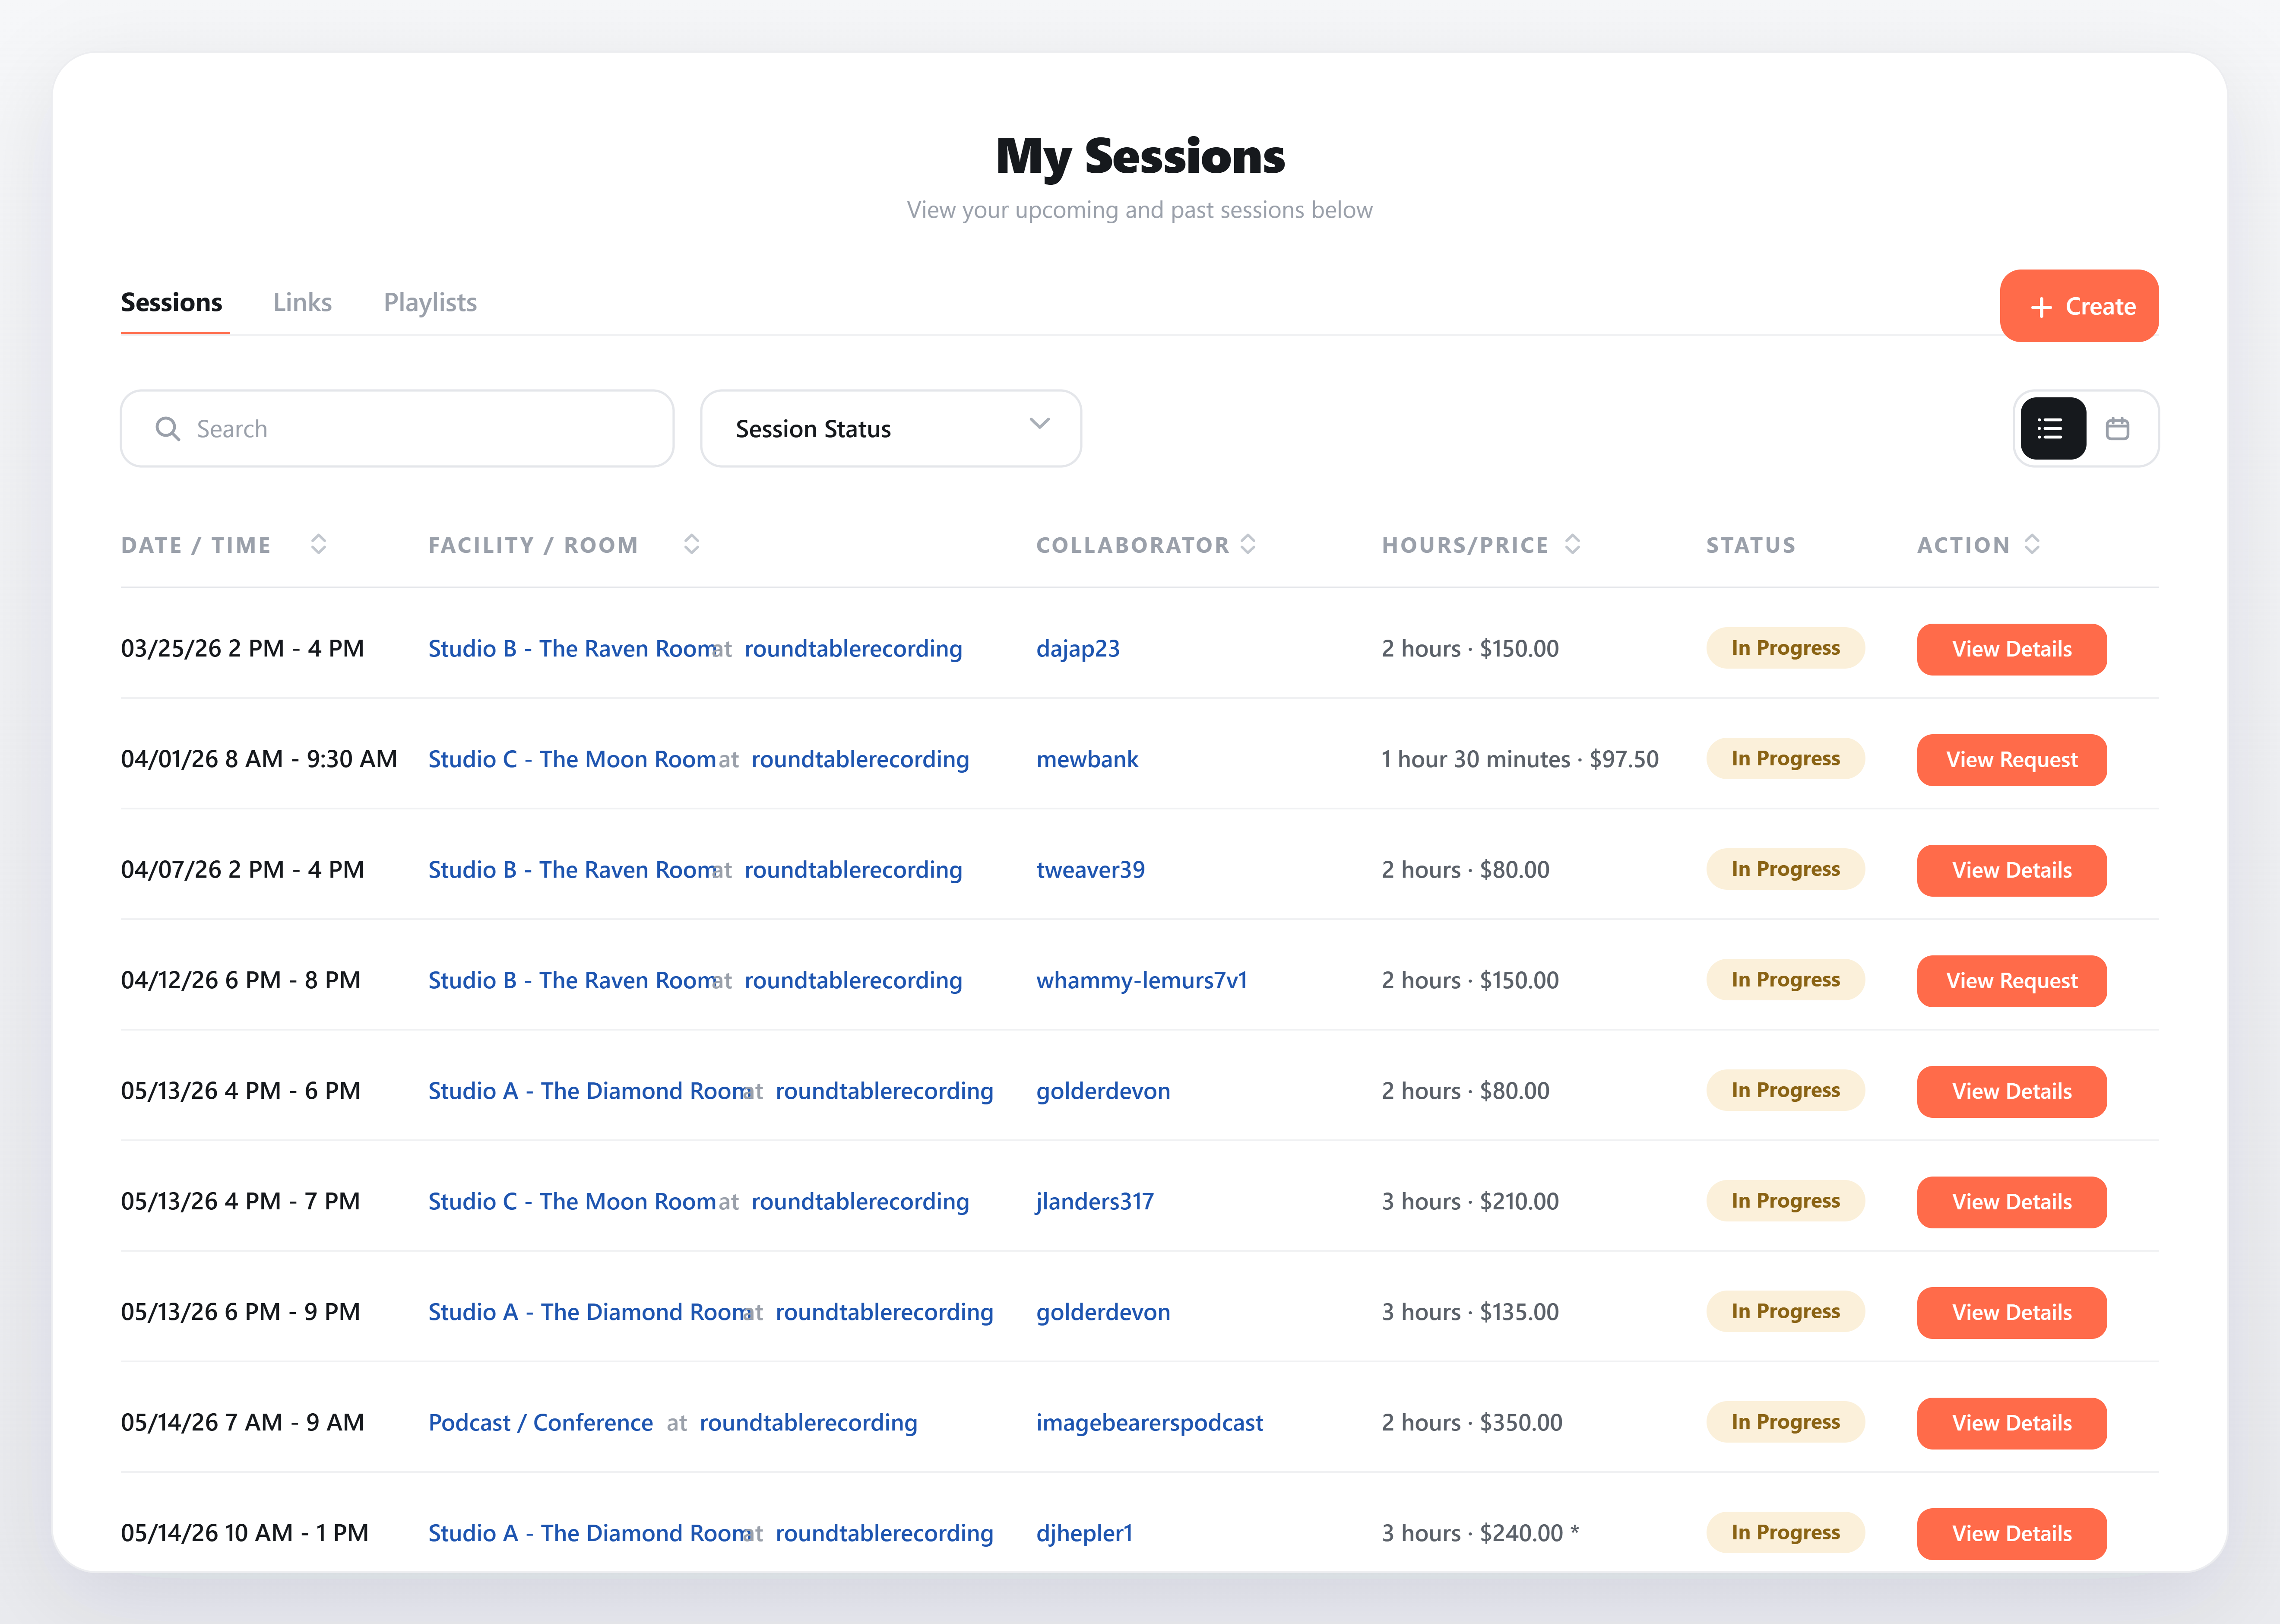Click the STATUS column header
Viewport: 2280px width, 1624px height.
click(x=1750, y=545)
